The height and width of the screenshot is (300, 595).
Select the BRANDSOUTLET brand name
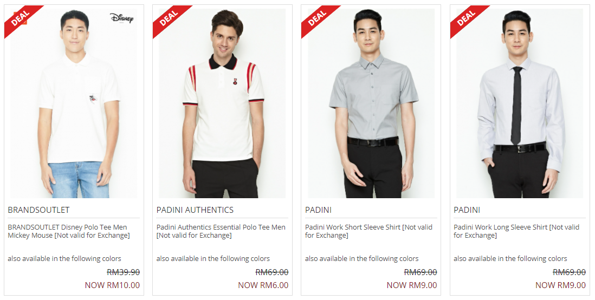click(38, 210)
